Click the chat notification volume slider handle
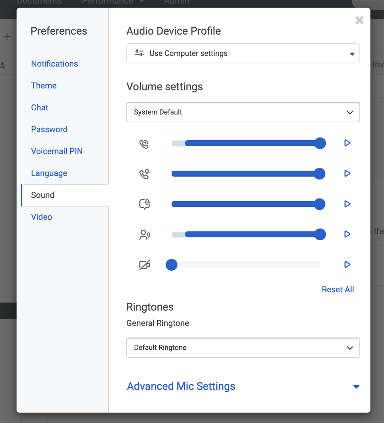Image resolution: width=384 pixels, height=423 pixels. point(319,204)
